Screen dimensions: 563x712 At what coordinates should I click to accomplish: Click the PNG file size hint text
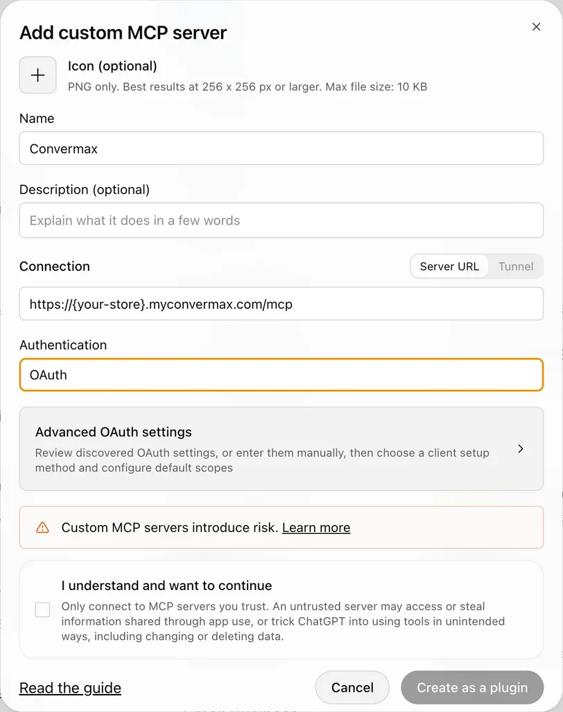248,87
